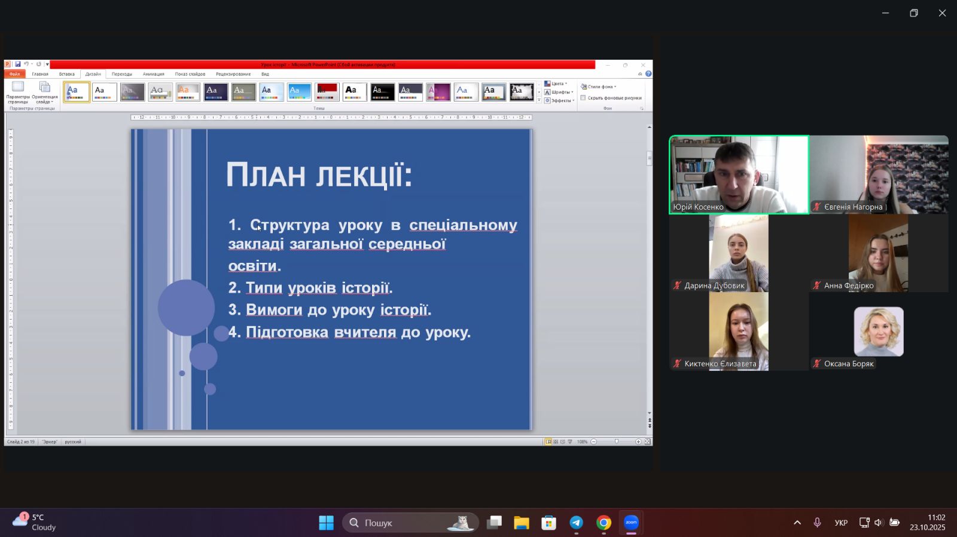Open Telegram from the taskbar

click(576, 523)
